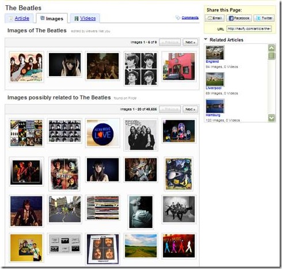Viewport: 282px width, 269px height.
Task: Open the England related article link
Action: point(212,62)
